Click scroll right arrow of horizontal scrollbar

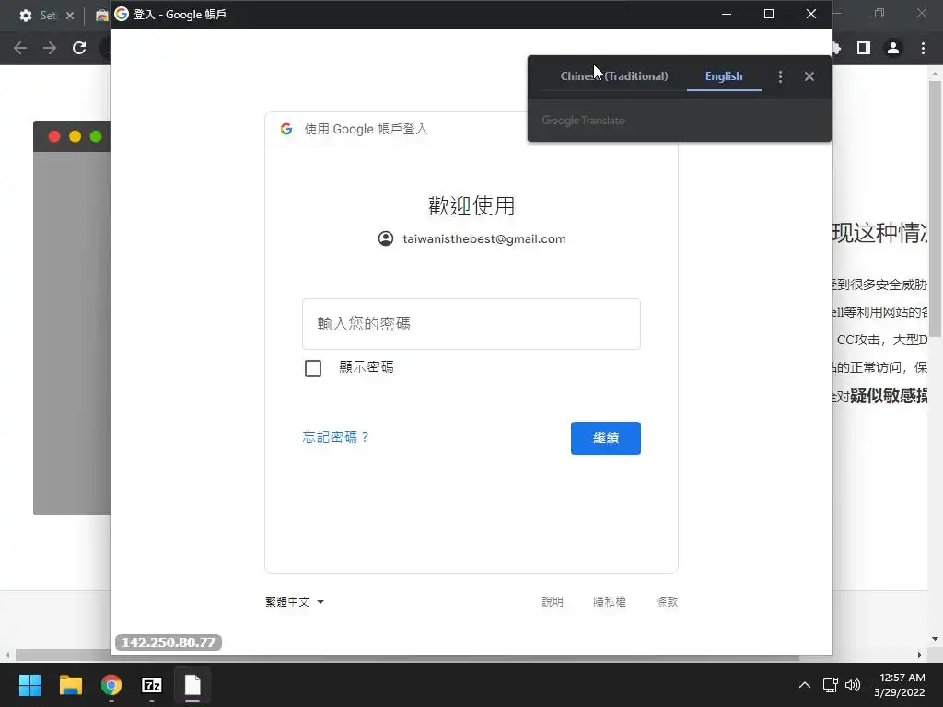pos(920,655)
